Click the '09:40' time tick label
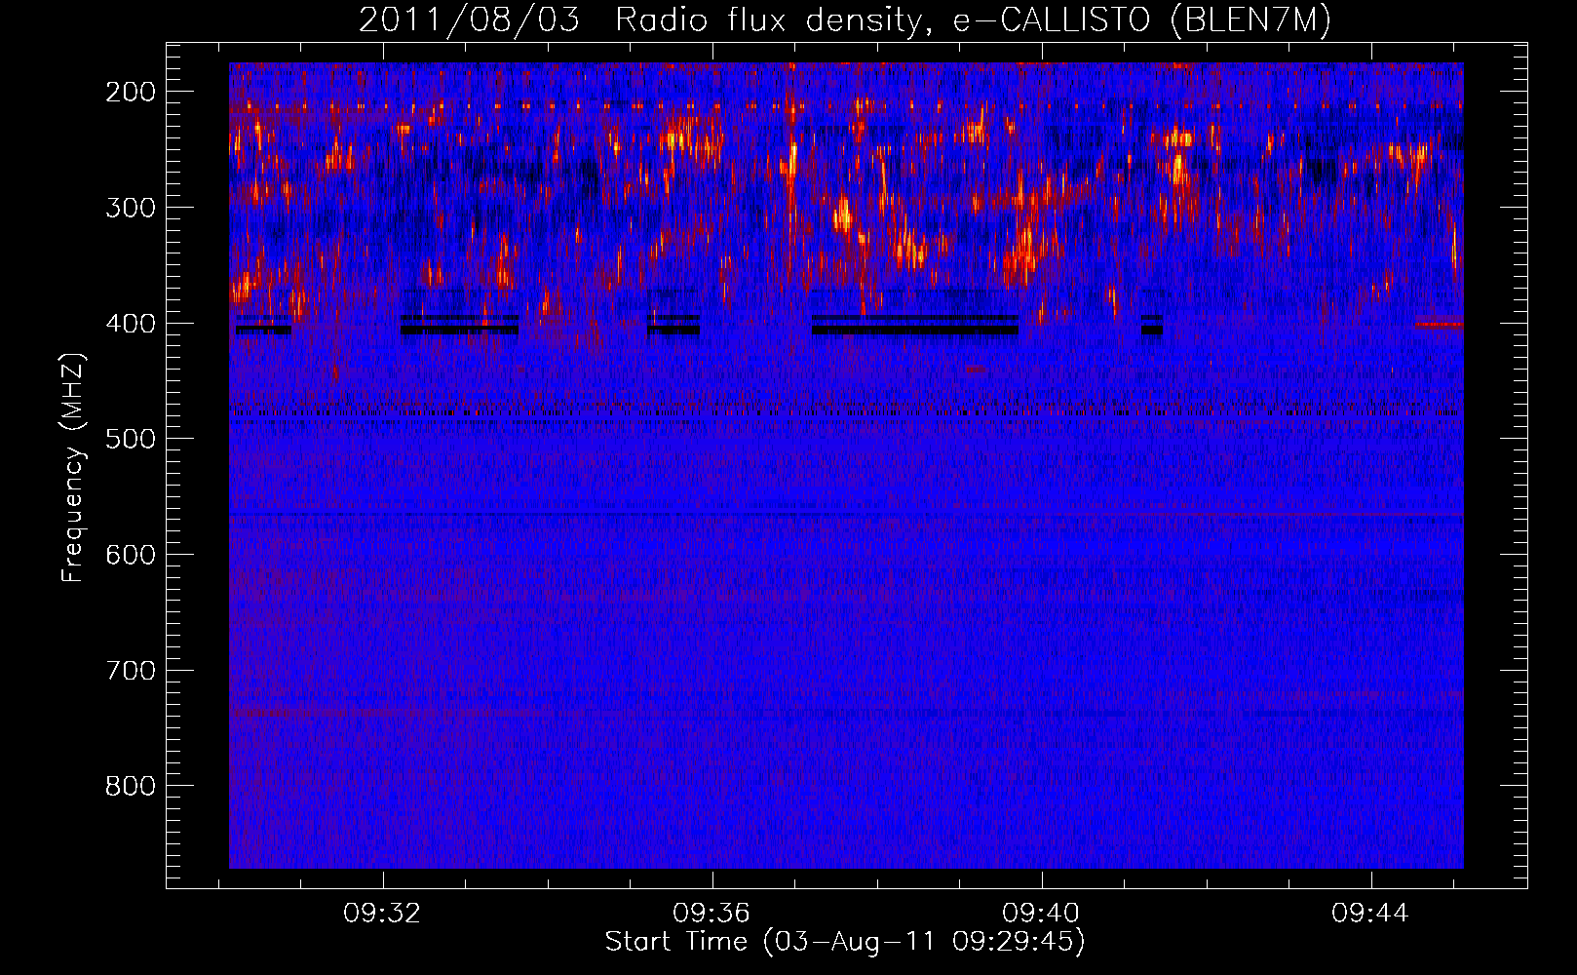Screen dimensions: 1577x975 pyautogui.click(x=1041, y=914)
